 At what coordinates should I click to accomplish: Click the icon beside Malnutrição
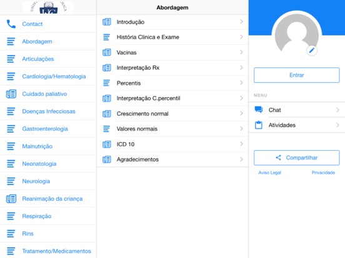pyautogui.click(x=11, y=146)
